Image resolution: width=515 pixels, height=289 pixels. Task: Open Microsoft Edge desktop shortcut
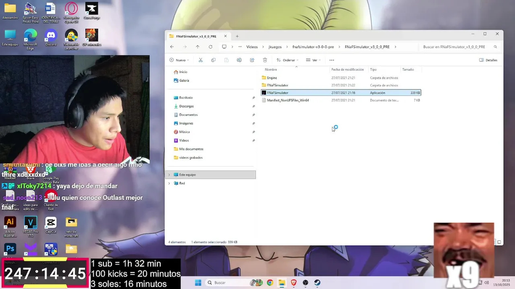(x=31, y=39)
